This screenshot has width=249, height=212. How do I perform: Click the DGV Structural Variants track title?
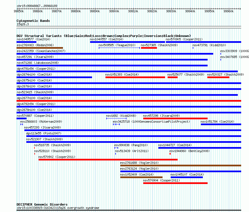104,36
